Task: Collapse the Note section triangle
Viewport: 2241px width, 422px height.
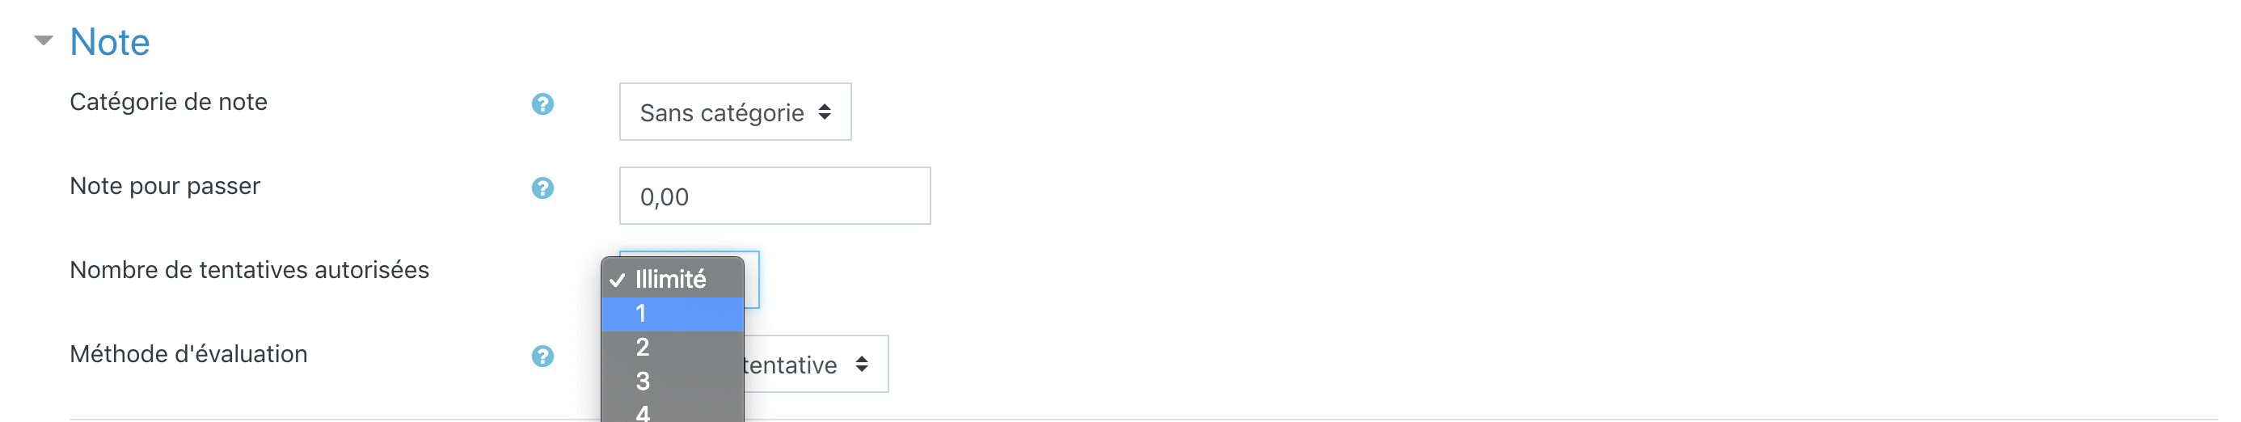Action: click(44, 40)
